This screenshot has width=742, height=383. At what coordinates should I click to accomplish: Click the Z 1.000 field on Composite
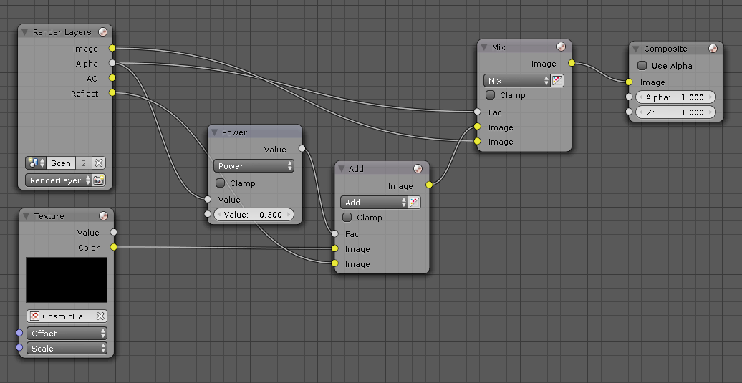(675, 112)
